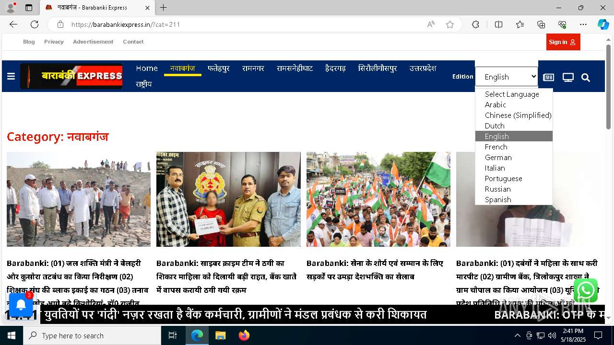Screen dimensions: 614x345
Task: Open the राष्ट्रीय navigation menu item
Action: pyautogui.click(x=143, y=84)
